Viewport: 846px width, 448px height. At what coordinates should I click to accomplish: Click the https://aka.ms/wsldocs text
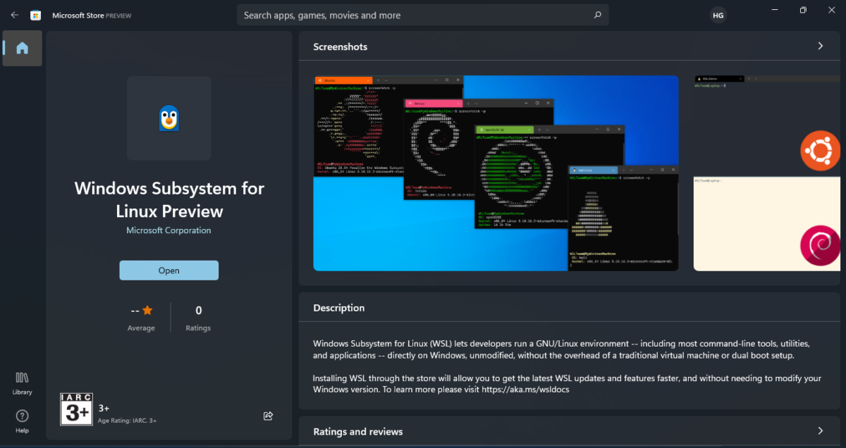[525, 389]
